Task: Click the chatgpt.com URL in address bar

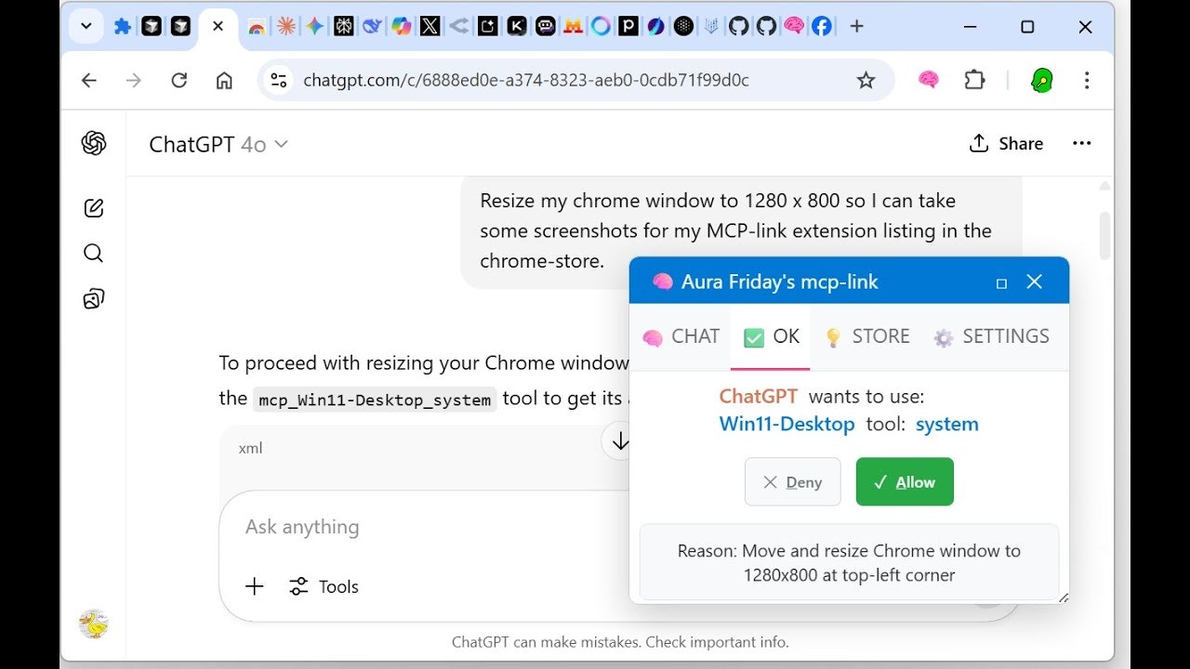Action: click(526, 81)
